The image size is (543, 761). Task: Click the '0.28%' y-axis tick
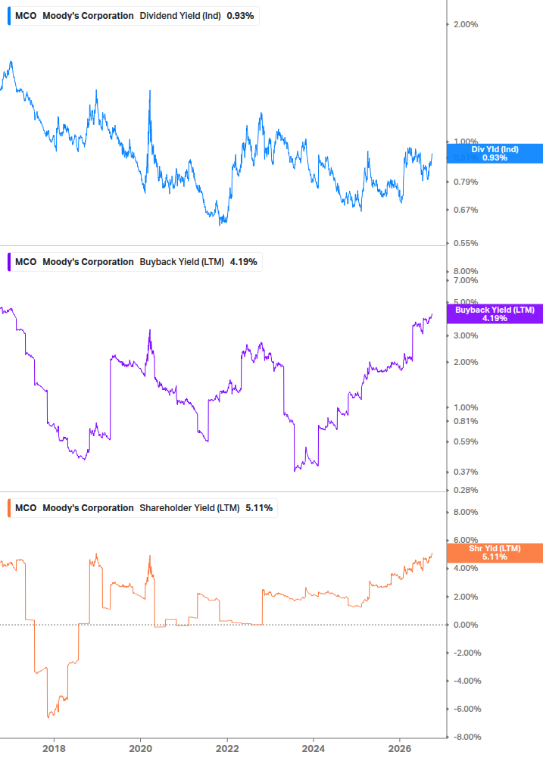tap(466, 490)
